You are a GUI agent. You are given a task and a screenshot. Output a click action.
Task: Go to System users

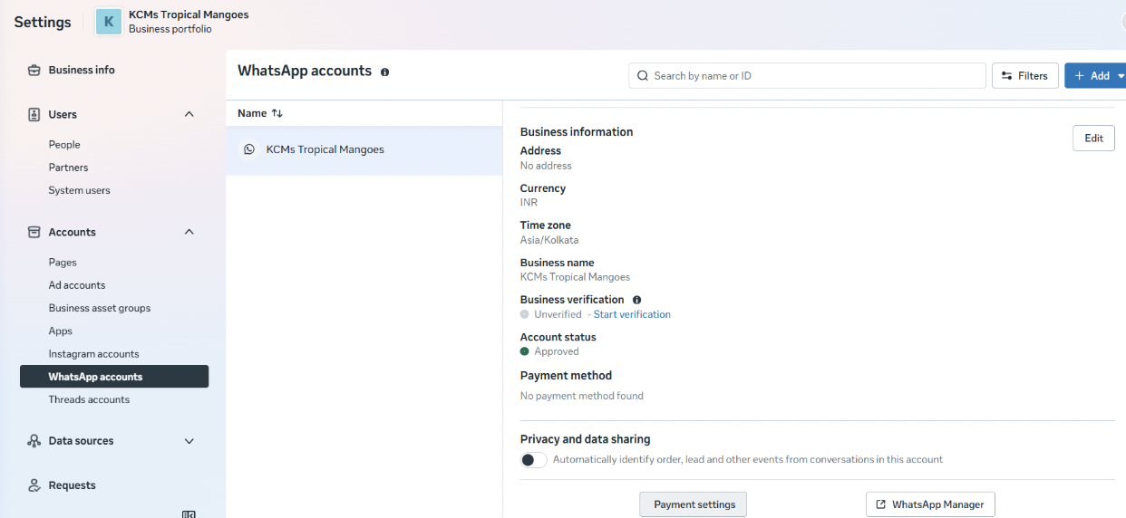click(x=80, y=190)
